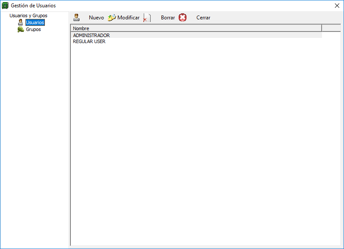Click the document-with-red-X icon beside Borrar
This screenshot has height=249, width=344.
pos(147,18)
